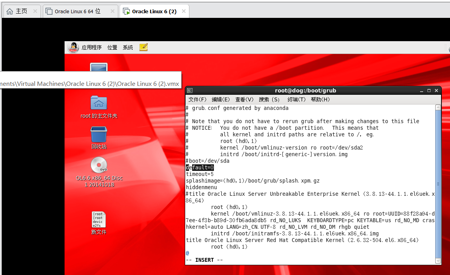Open the 应用程序 applications menu
Screen dimensions: 450x275
[x=91, y=47]
